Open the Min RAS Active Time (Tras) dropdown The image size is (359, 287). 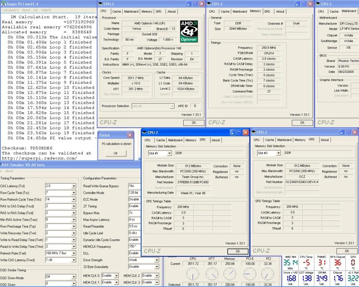74,220
